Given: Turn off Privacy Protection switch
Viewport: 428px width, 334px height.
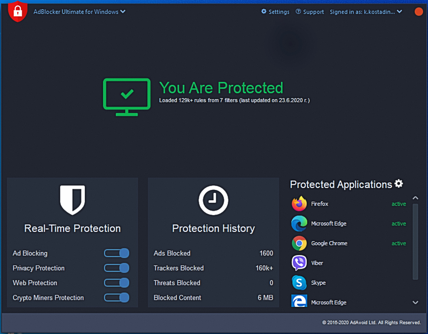Looking at the screenshot, I should tap(116, 268).
